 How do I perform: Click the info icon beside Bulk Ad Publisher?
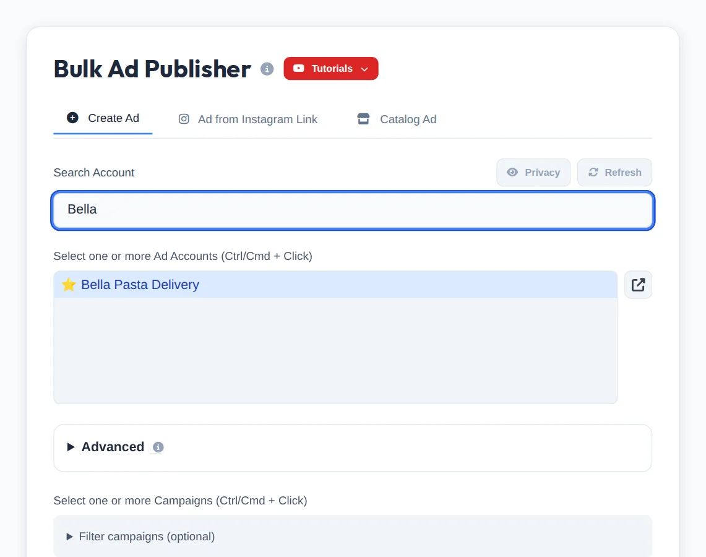[267, 69]
